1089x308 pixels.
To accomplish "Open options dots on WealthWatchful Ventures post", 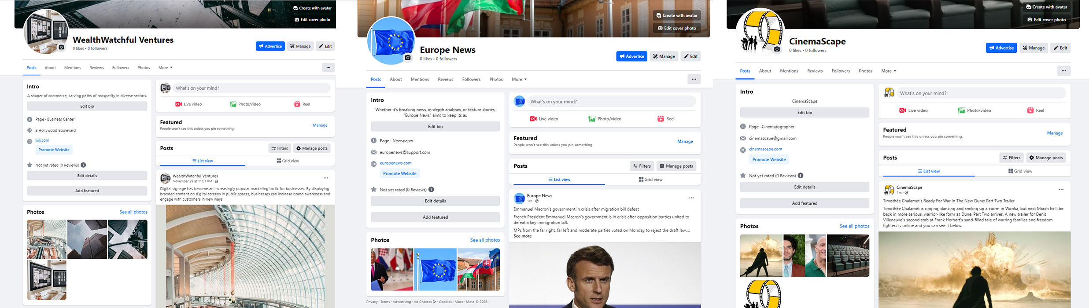I will coord(326,178).
